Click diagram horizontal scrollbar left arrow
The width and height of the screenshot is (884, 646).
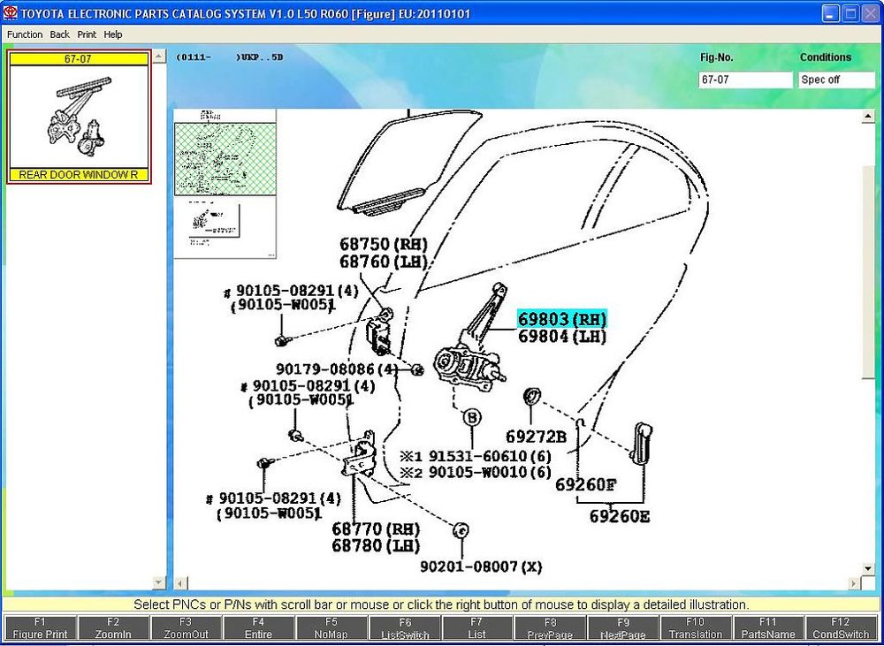179,583
